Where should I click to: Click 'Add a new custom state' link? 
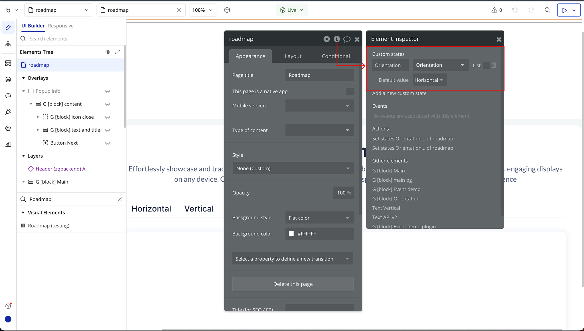tap(399, 93)
